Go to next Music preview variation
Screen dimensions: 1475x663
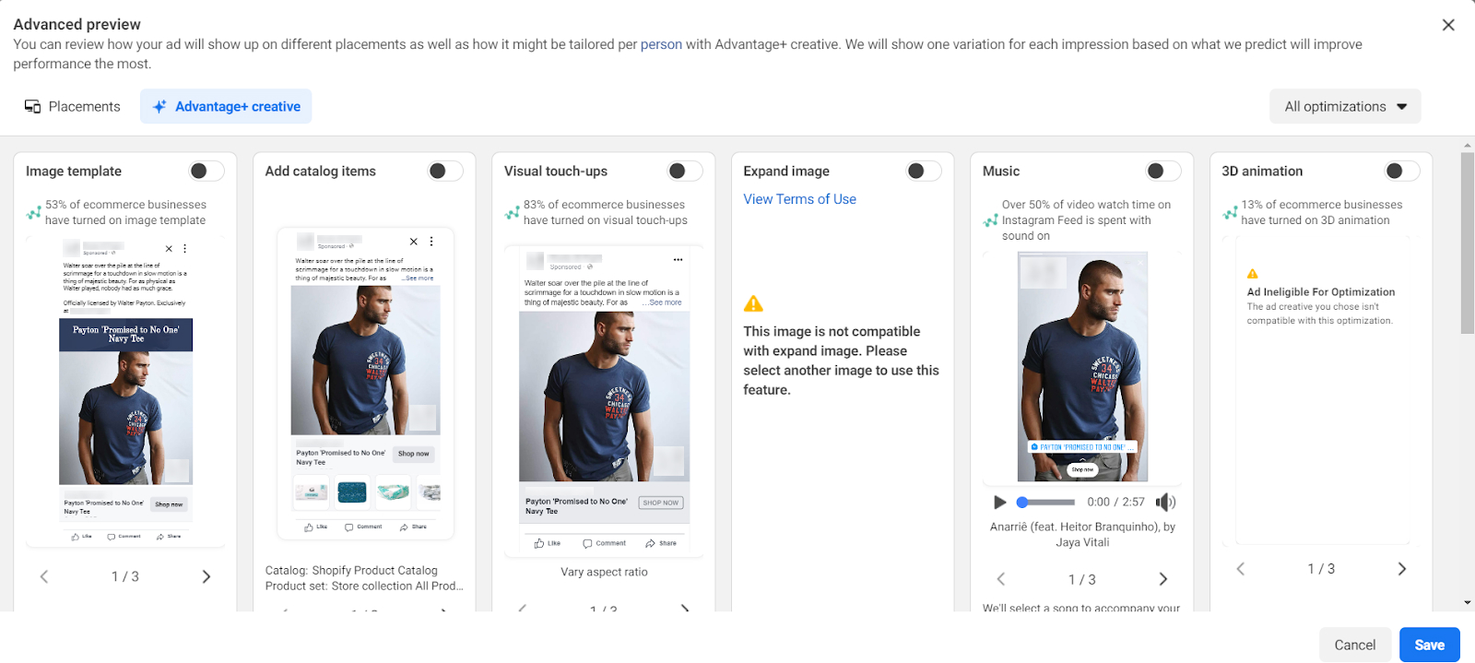click(1163, 579)
